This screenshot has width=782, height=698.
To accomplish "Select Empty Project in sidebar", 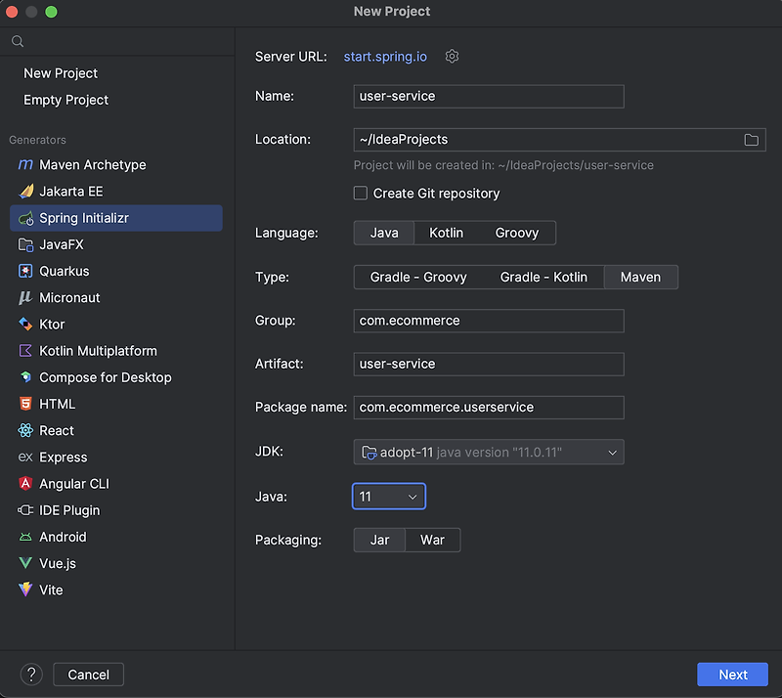I will pos(65,100).
